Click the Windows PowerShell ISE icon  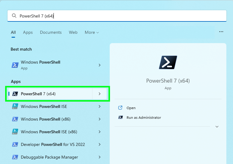tap(15, 106)
